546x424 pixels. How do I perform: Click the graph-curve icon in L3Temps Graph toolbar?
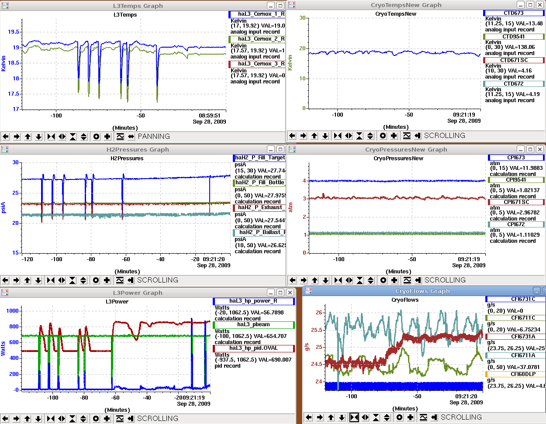(120, 137)
